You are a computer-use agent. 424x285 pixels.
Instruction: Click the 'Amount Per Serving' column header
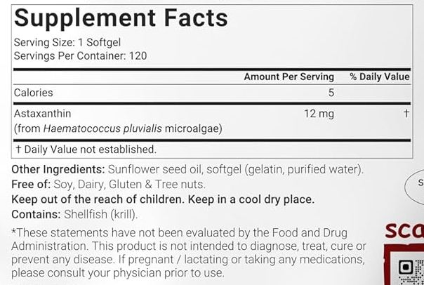289,77
